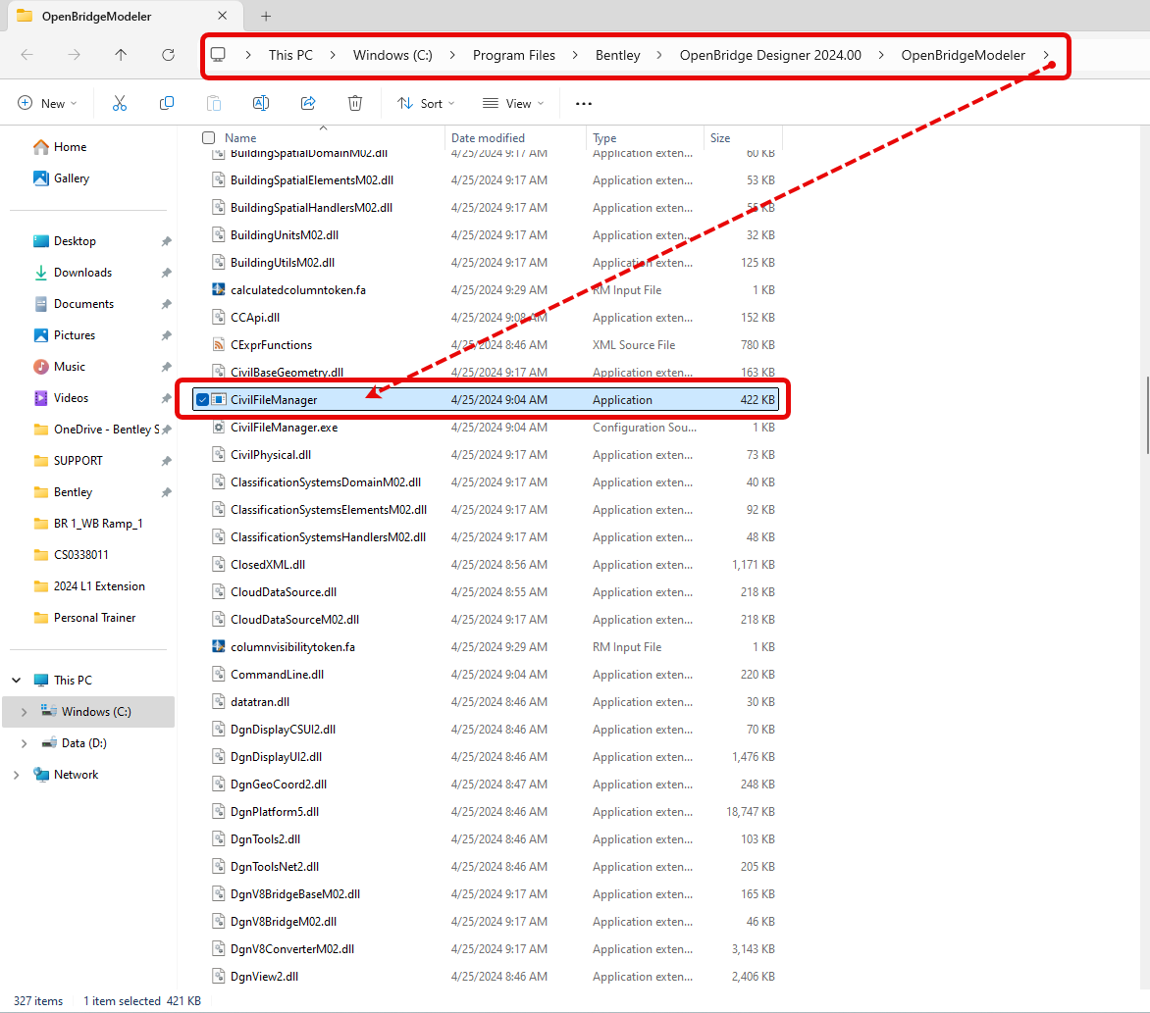The width and height of the screenshot is (1150, 1013).
Task: Navigate to Bentley breadcrumb
Action: (617, 55)
